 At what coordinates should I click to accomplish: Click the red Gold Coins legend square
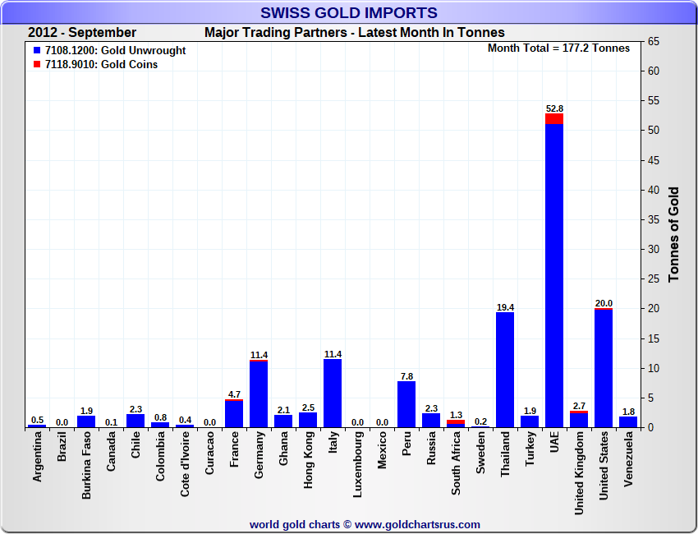point(37,65)
